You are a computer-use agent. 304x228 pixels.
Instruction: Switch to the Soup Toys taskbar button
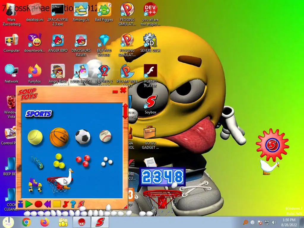coord(100,222)
